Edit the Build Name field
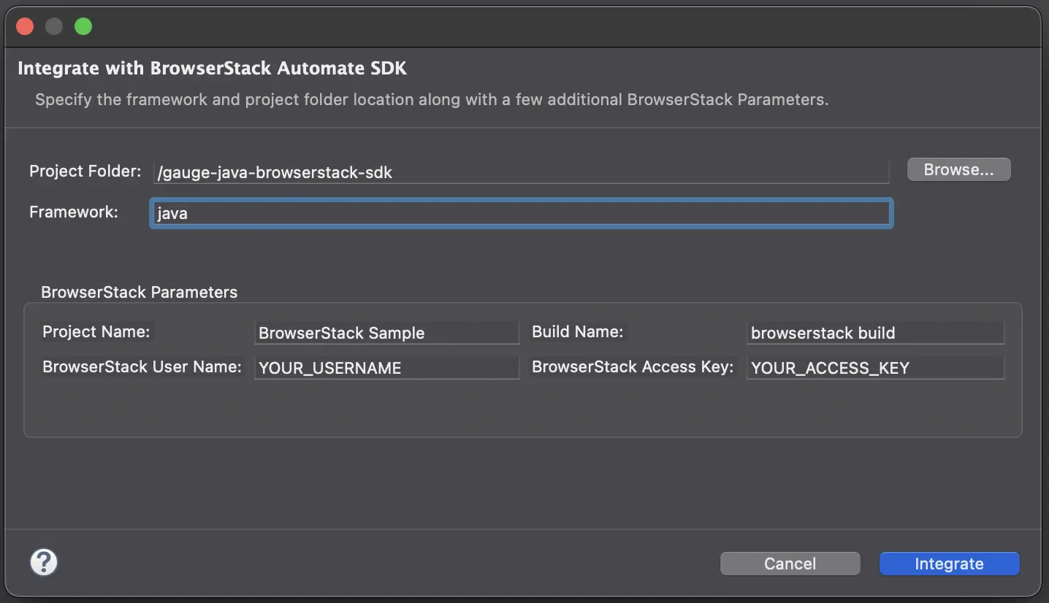1049x603 pixels. 875,333
